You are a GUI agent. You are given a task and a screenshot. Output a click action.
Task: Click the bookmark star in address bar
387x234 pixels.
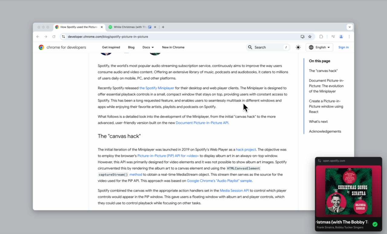[310, 36]
